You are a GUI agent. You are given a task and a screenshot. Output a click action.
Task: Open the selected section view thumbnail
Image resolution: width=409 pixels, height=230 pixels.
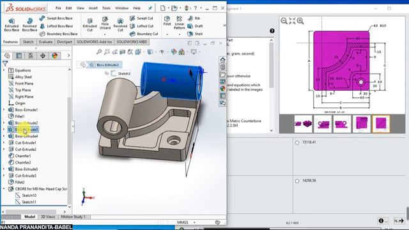coord(381,124)
